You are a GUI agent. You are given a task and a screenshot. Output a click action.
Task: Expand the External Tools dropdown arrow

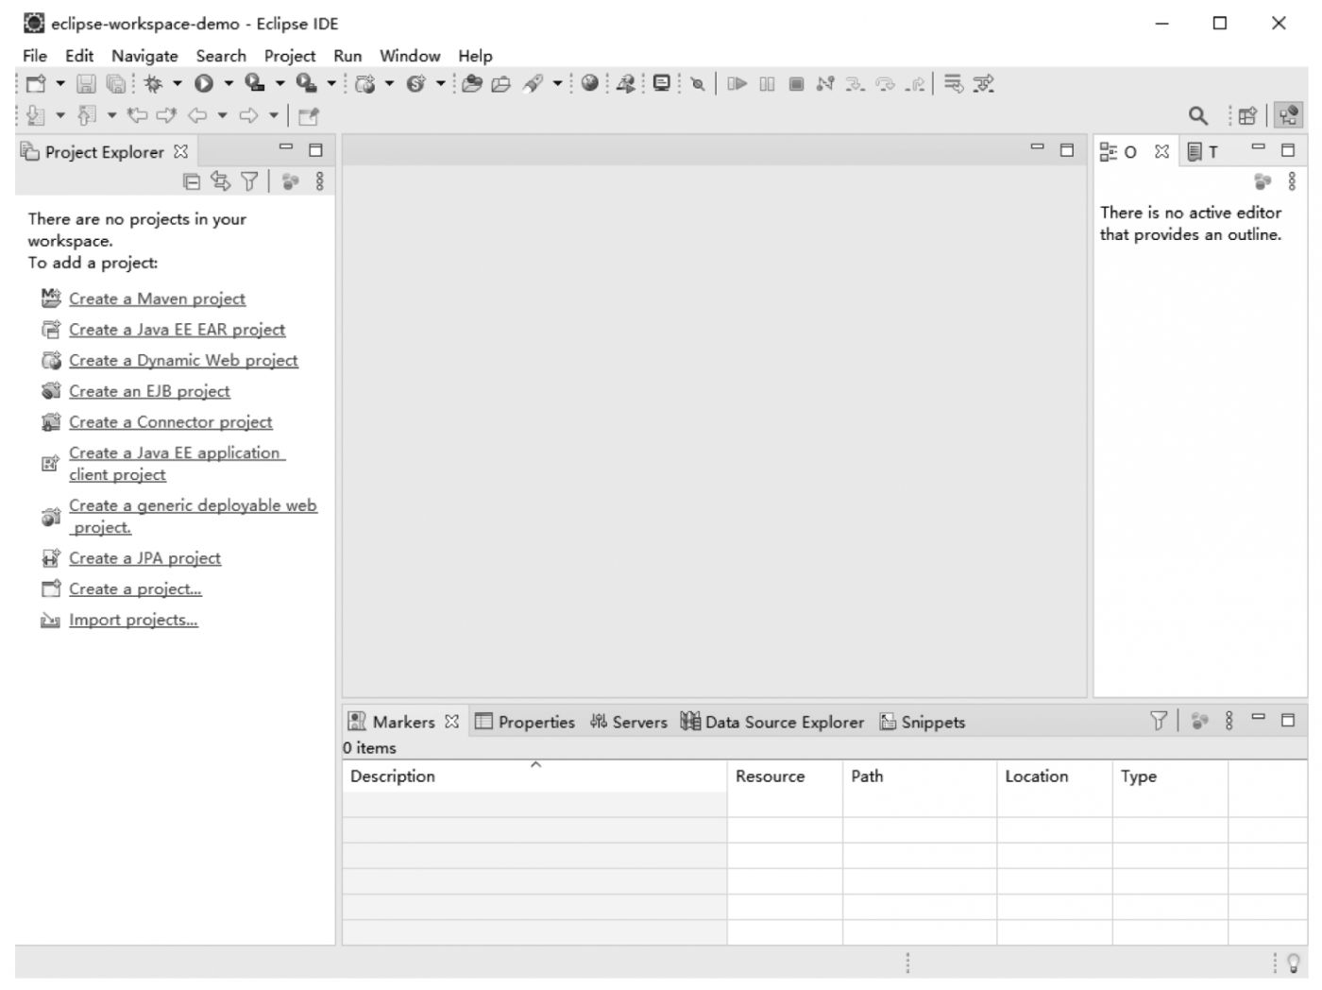tap(331, 83)
